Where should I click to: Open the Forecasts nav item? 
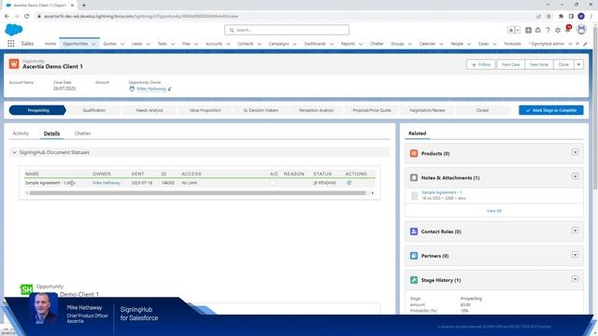[x=513, y=44]
